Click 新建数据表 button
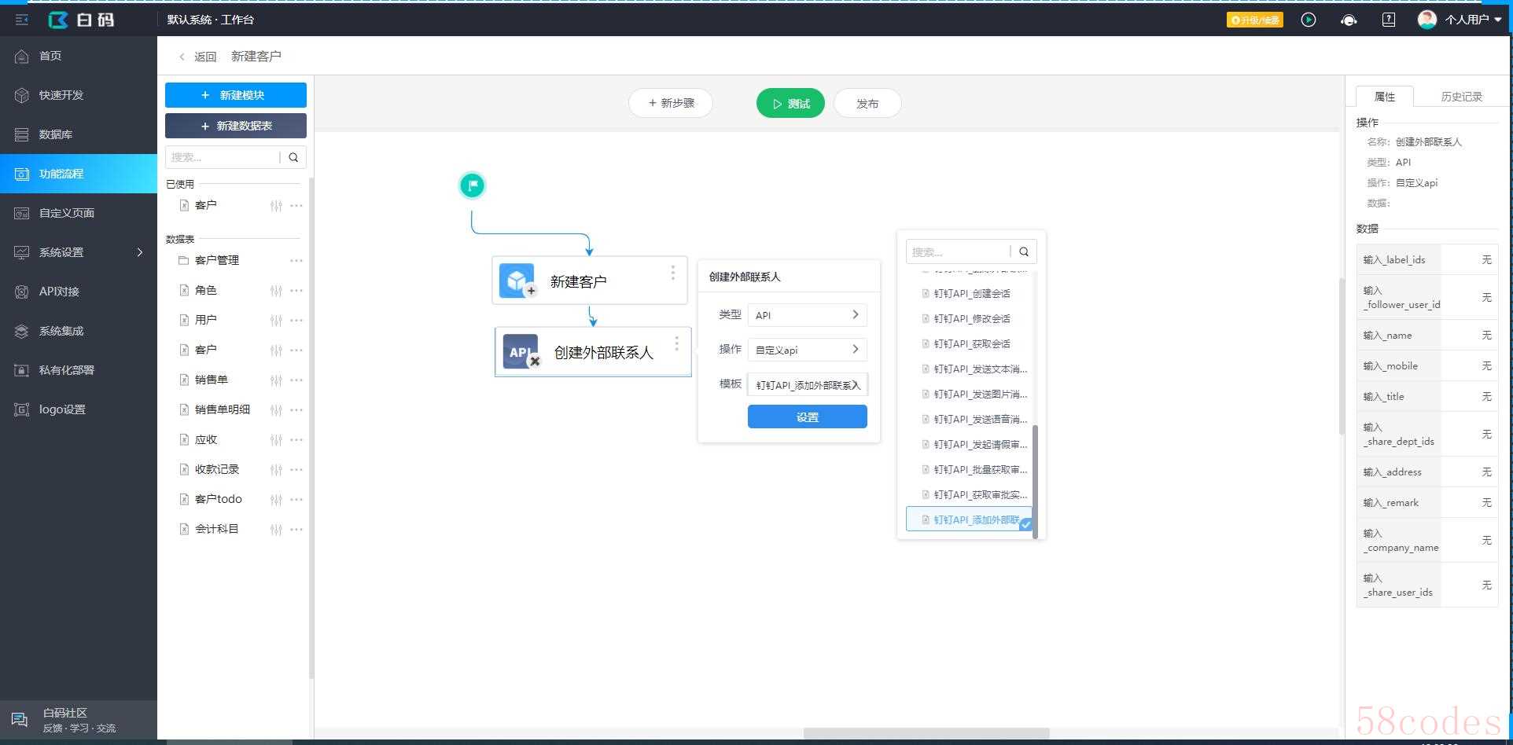Image resolution: width=1513 pixels, height=745 pixels. tap(236, 126)
